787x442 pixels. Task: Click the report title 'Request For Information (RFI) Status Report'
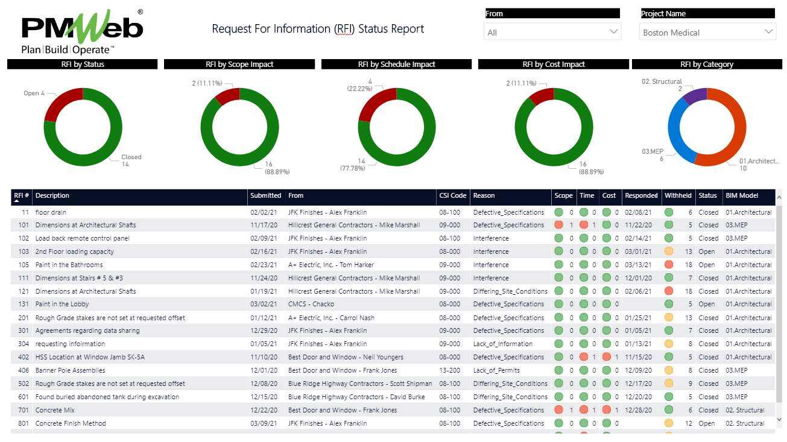[318, 29]
